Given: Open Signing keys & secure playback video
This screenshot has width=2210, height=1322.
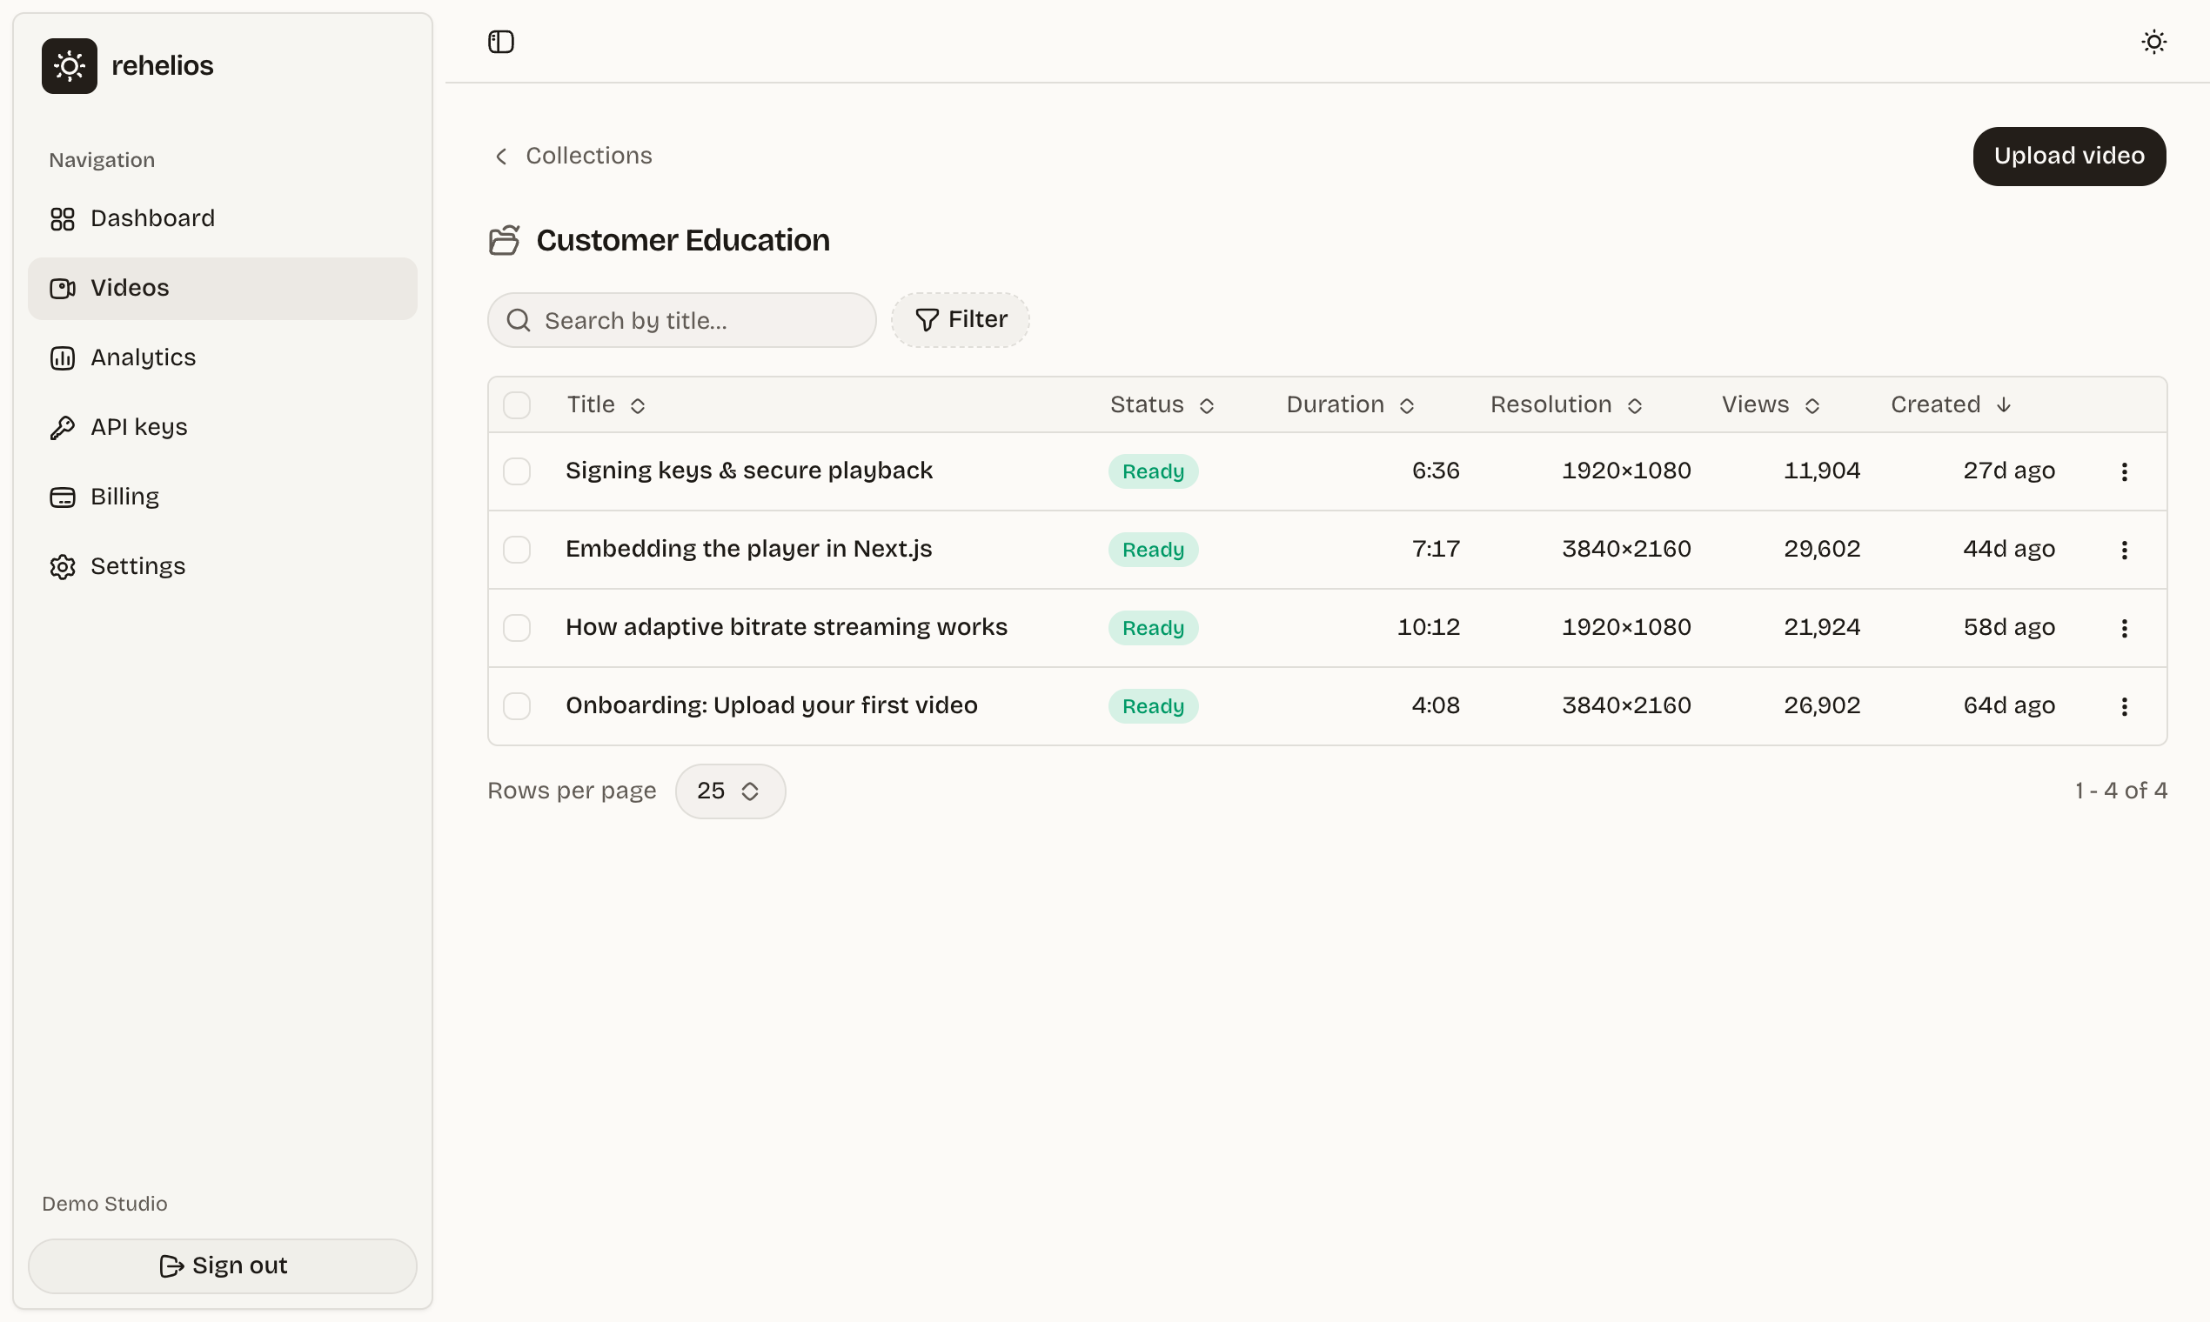Looking at the screenshot, I should point(748,471).
